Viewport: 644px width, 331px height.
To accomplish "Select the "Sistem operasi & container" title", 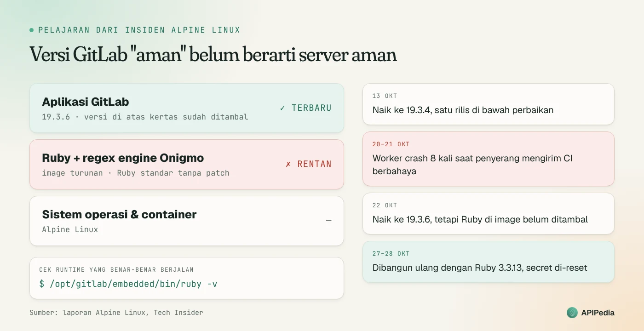I will tap(119, 214).
